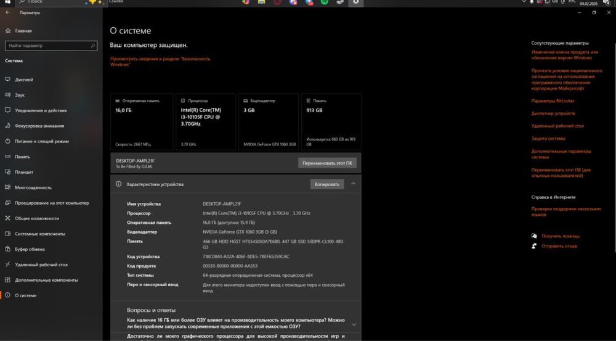
Task: Click the DESKTOP-AMPL21F value beside Имя устройства
Action: [222, 204]
